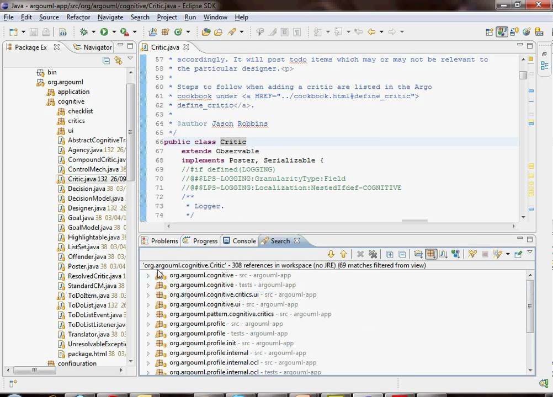Open the Search view menu triangle

(530, 252)
